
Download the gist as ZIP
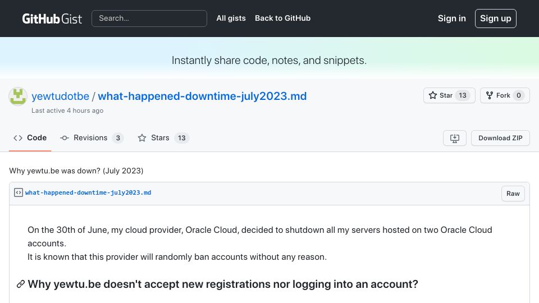click(x=500, y=138)
